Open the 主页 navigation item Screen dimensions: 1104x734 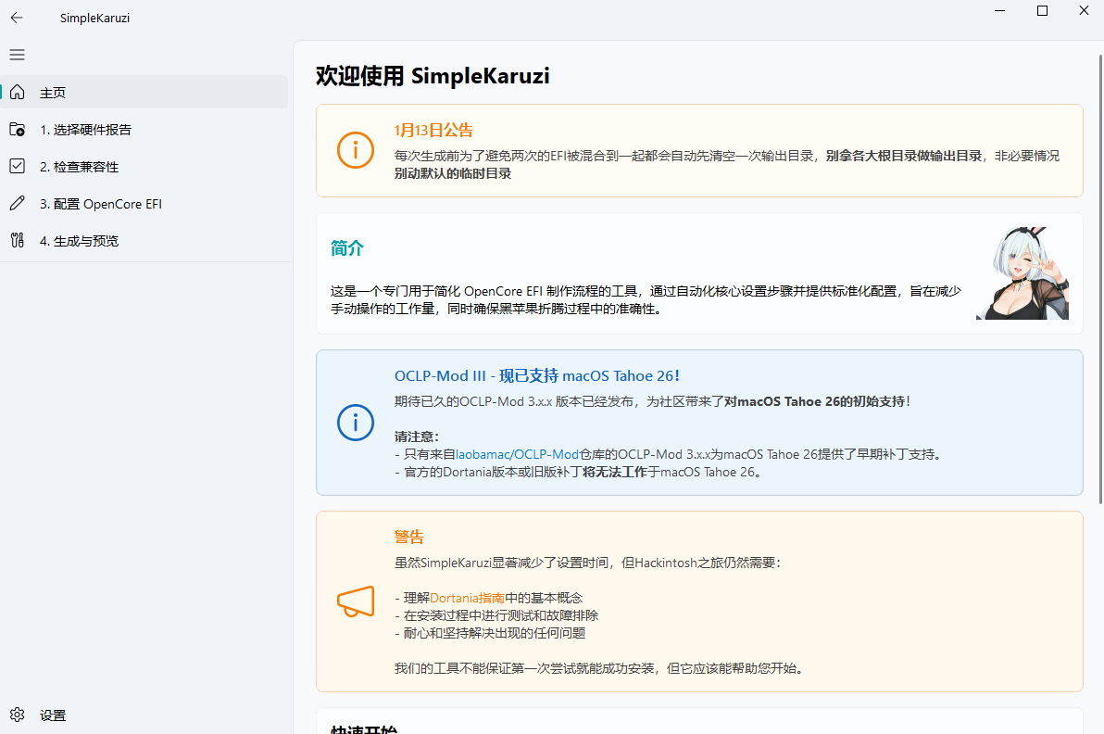point(144,93)
